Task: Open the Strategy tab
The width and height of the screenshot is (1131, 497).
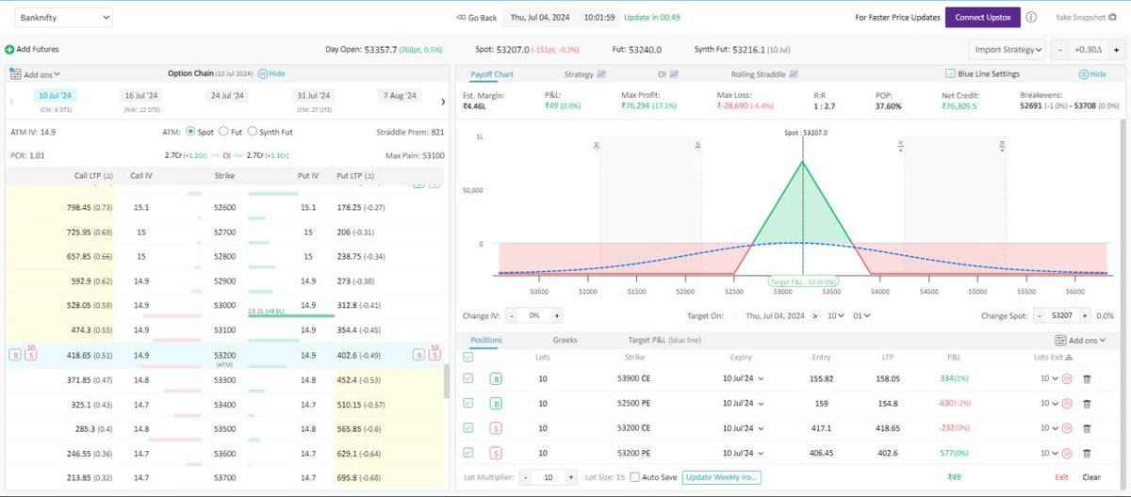Action: tap(584, 73)
